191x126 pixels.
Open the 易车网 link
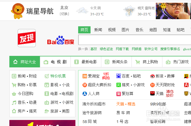pyautogui.click(x=123, y=113)
